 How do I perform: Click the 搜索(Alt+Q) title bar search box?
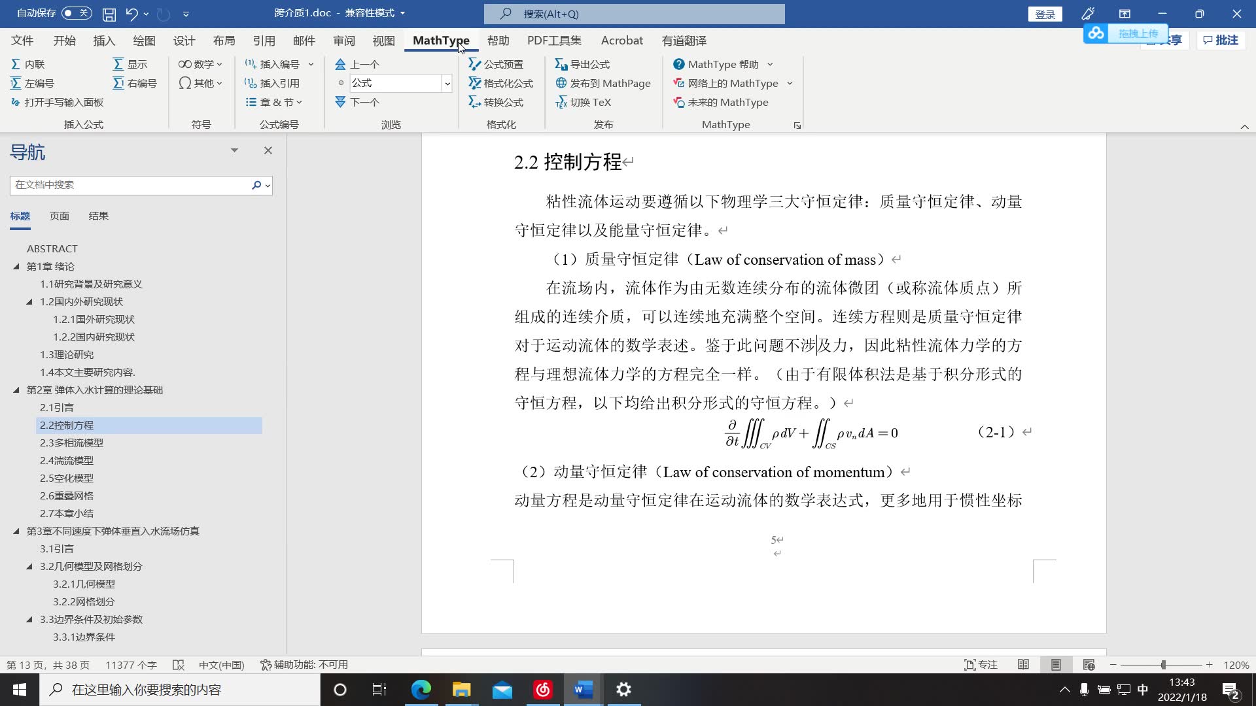(634, 14)
